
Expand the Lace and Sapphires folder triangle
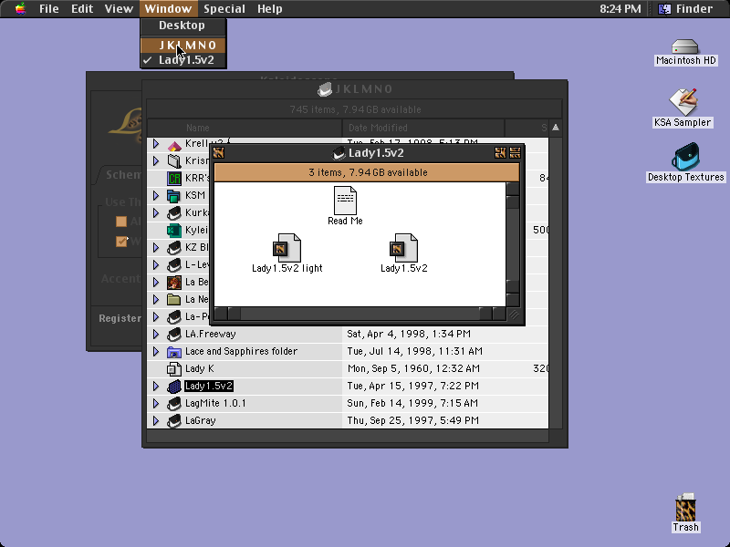click(156, 352)
